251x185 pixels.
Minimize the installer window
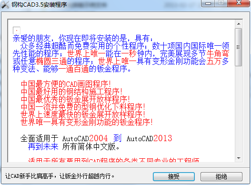click(208, 3)
